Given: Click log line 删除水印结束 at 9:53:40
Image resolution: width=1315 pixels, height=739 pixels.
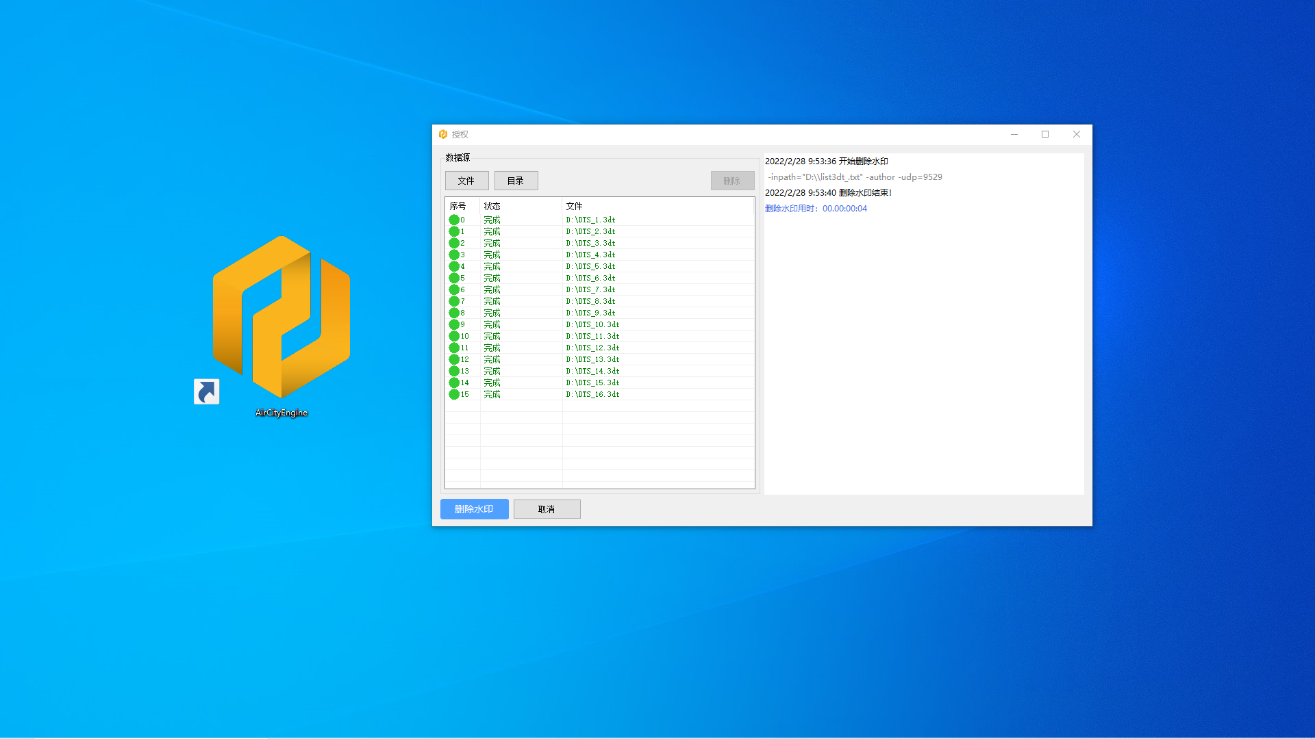Looking at the screenshot, I should click(x=828, y=193).
